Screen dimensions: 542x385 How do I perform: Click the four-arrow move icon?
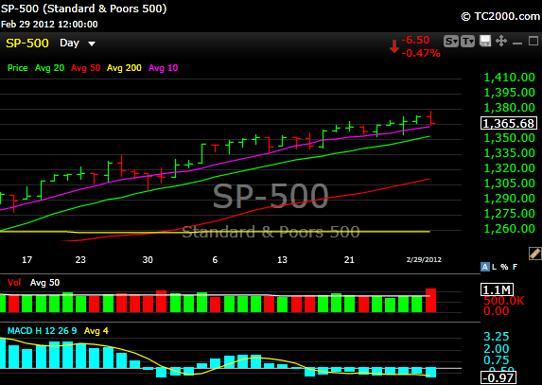pos(501,41)
